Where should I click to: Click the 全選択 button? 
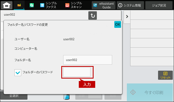click(x=14, y=96)
